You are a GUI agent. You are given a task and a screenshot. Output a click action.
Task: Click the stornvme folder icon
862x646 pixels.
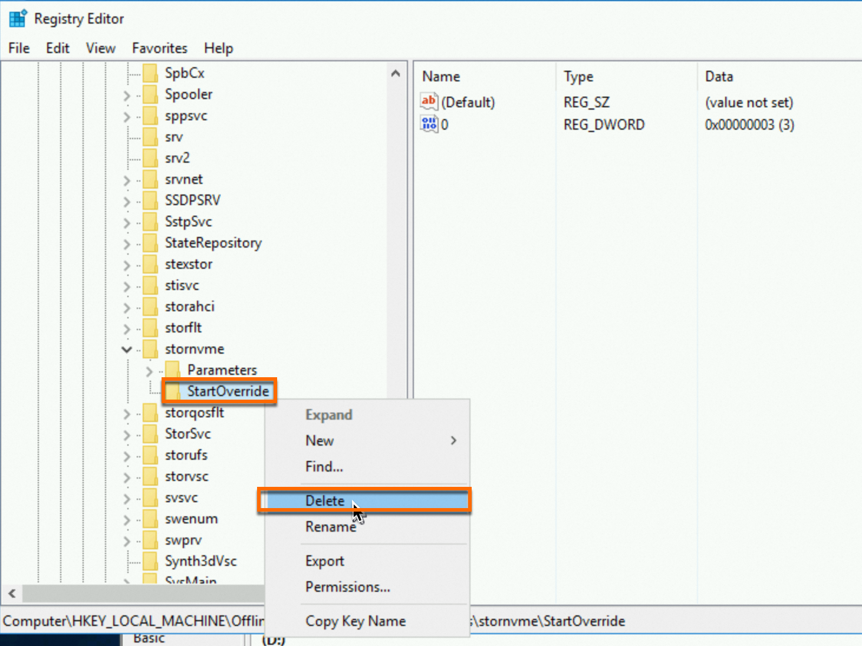click(x=150, y=349)
